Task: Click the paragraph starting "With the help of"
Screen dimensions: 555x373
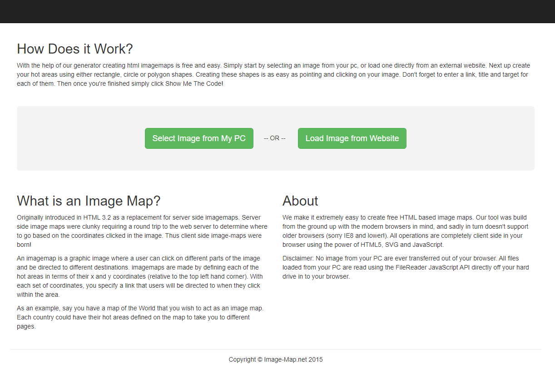Action: point(273,74)
